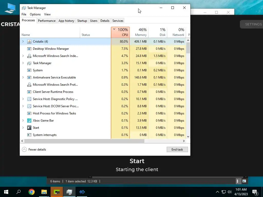This screenshot has width=263, height=197.
Task: Sort processes by Status column
Action: coord(96,32)
